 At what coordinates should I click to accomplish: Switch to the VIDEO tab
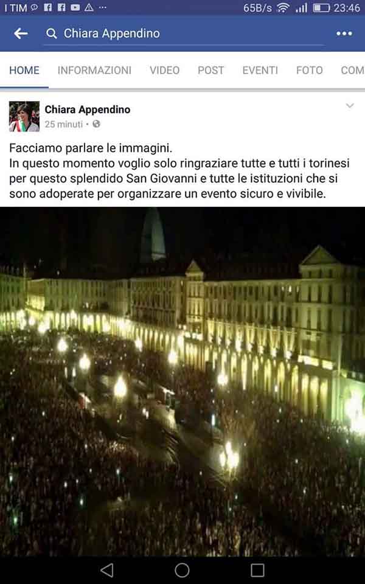(x=165, y=70)
